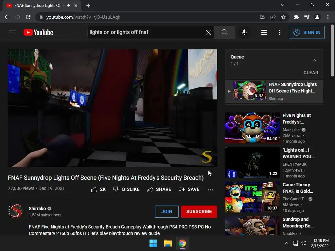
Task: Open Chrome three-dot menu
Action: (x=328, y=17)
